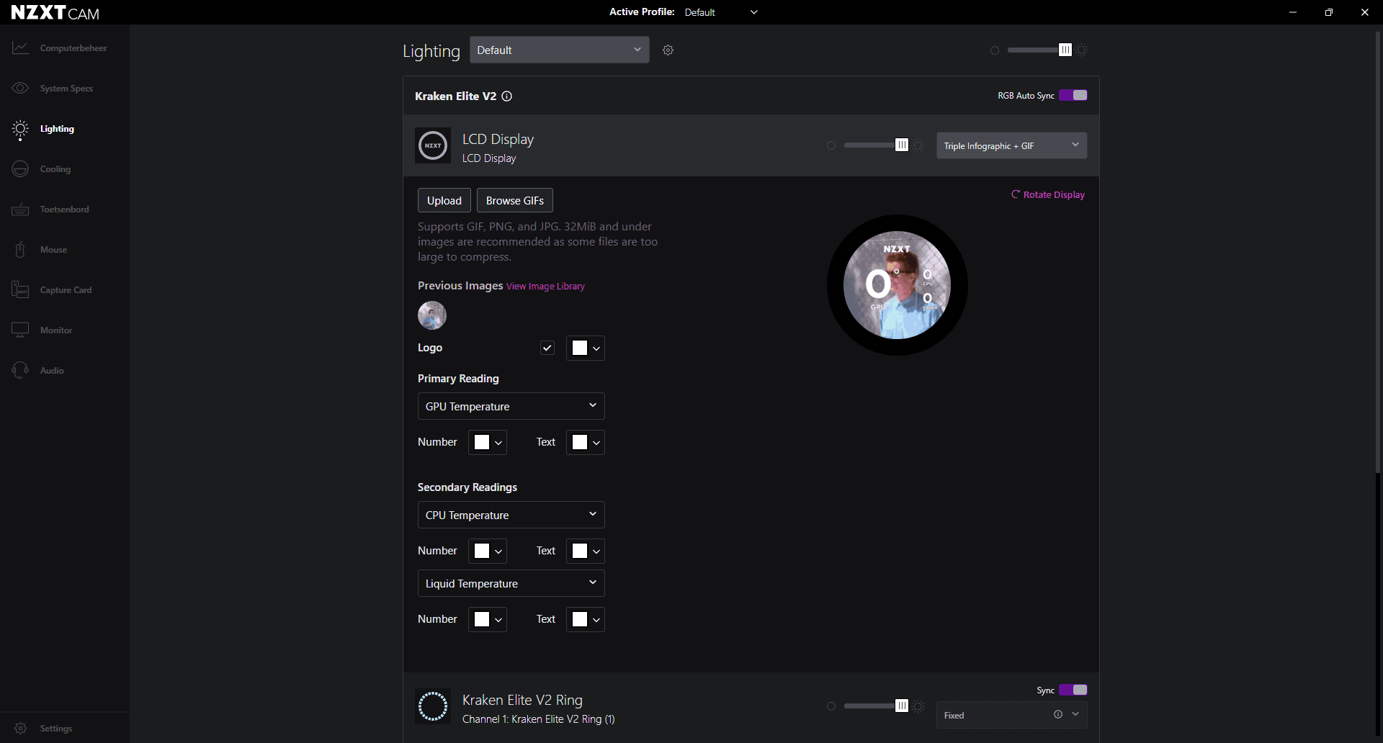Click the vertical scrollbar on right
1383x743 pixels.
click(1378, 252)
